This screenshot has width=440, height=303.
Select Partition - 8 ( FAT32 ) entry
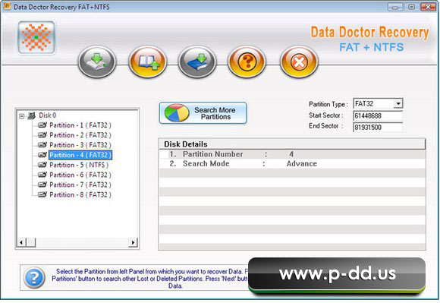(80, 194)
